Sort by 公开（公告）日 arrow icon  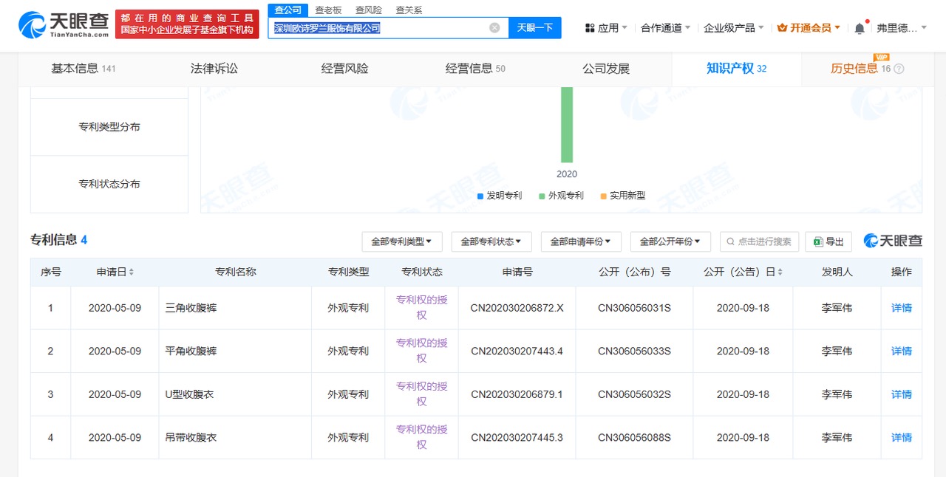point(780,272)
